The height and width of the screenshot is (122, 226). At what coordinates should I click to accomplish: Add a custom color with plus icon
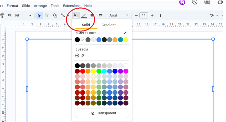(x=77, y=56)
